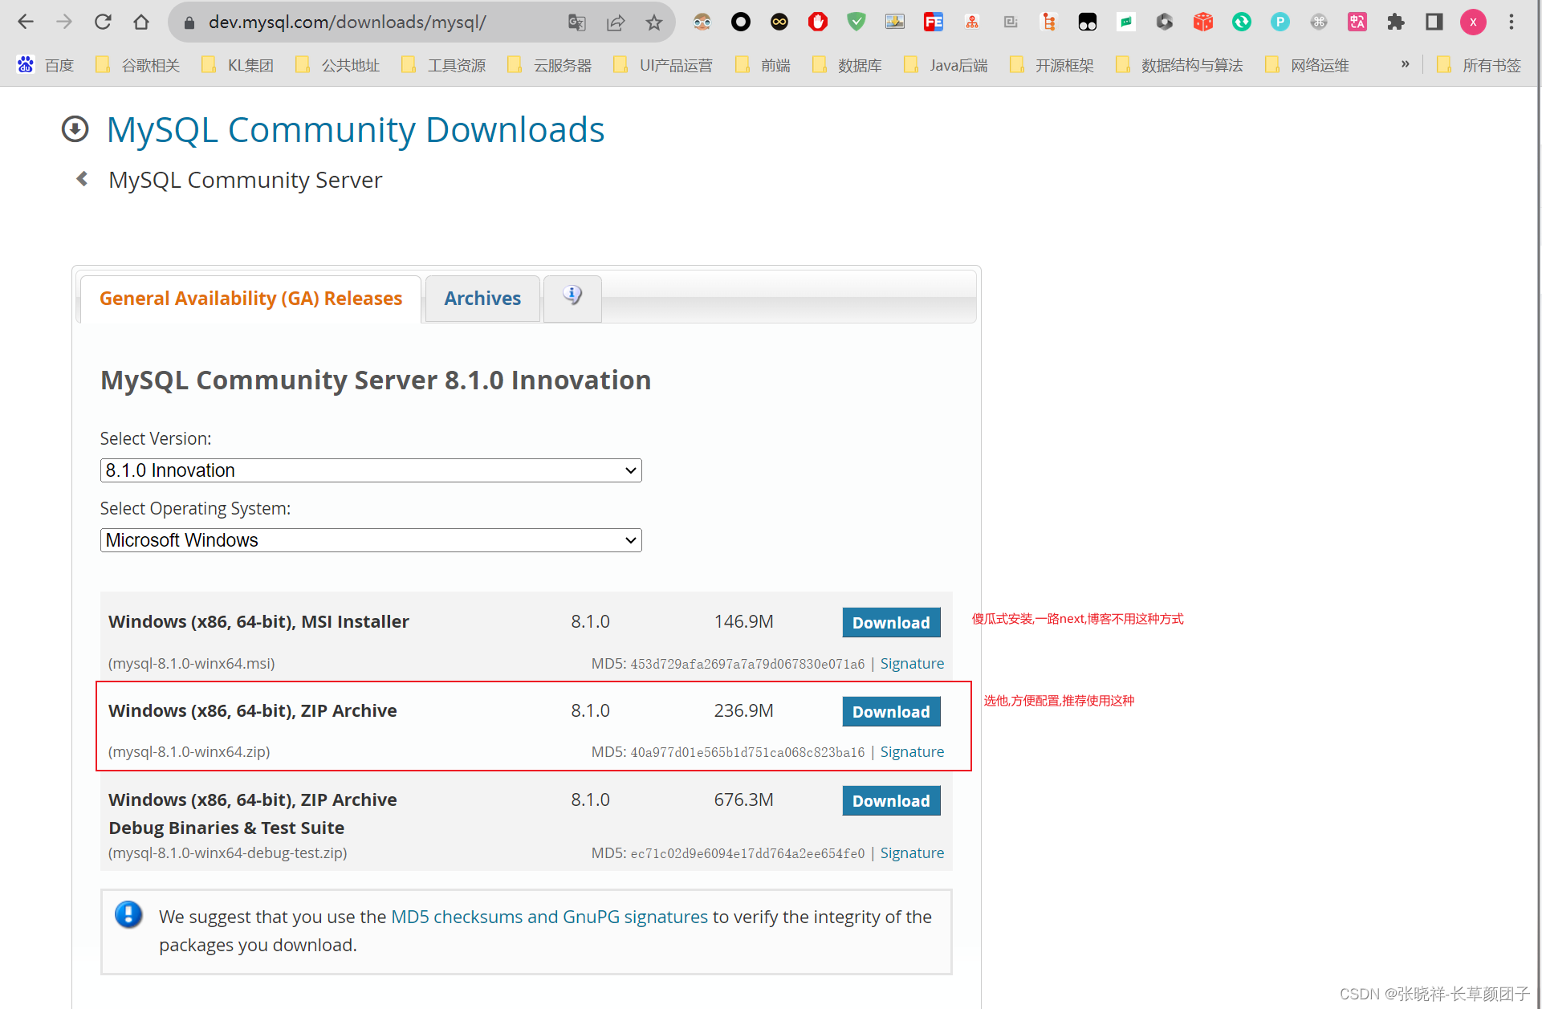Bookmark this page with the star icon
Image resolution: width=1542 pixels, height=1009 pixels.
(654, 22)
